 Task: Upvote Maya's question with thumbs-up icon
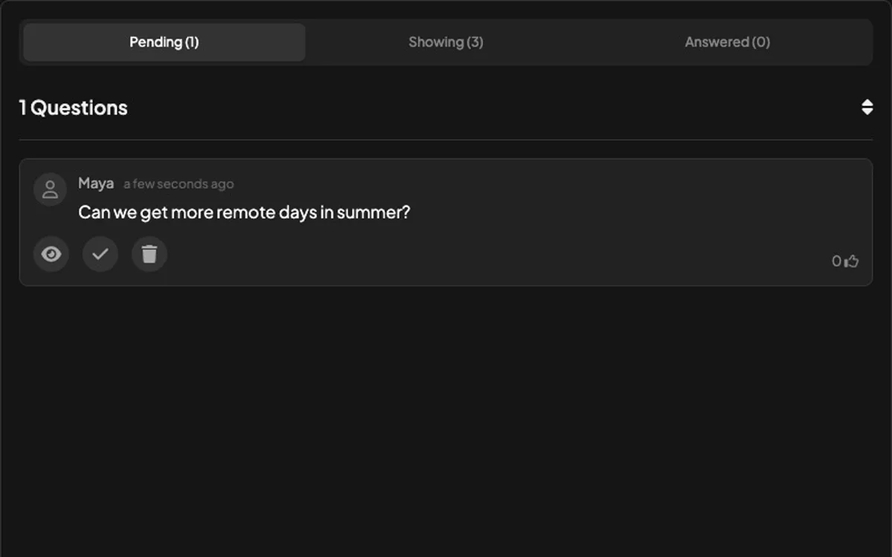click(851, 261)
